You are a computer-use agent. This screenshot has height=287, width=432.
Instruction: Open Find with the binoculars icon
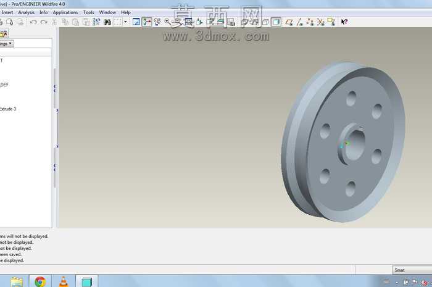click(x=107, y=22)
